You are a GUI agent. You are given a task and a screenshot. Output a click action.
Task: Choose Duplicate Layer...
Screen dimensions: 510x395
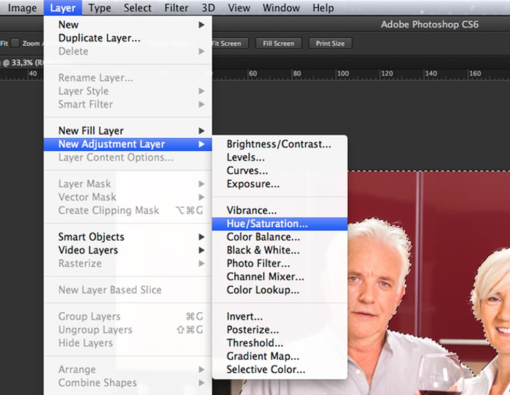tap(128, 38)
